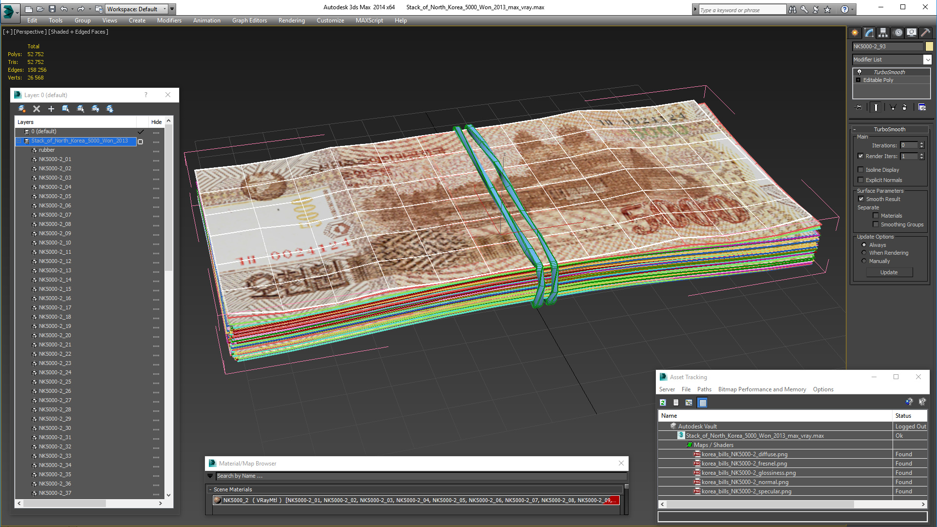Click Refresh icon in Asset Tracking toolbar
937x527 pixels.
pyautogui.click(x=663, y=403)
